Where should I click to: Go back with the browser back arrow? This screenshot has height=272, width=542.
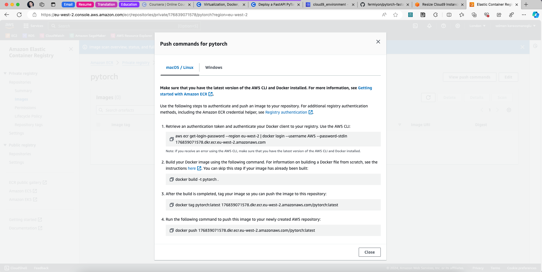7,15
